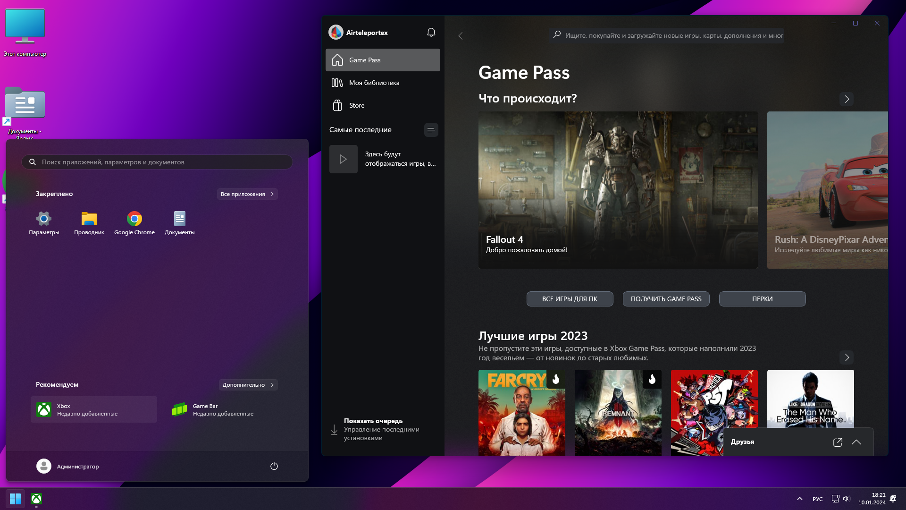Viewport: 906px width, 510px height.
Task: Click the power button in Start menu
Action: (274, 466)
